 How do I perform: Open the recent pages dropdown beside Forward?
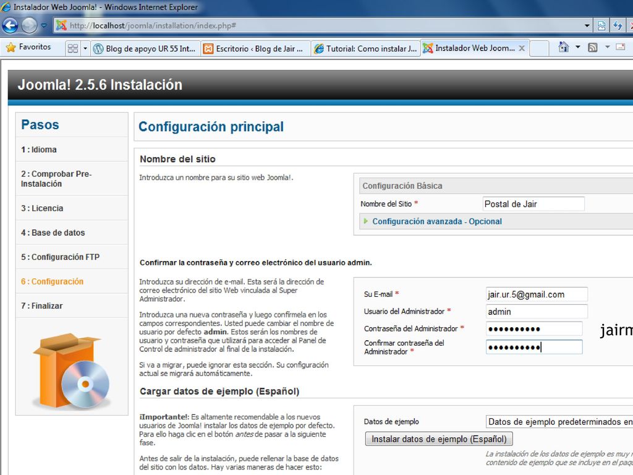tap(44, 25)
